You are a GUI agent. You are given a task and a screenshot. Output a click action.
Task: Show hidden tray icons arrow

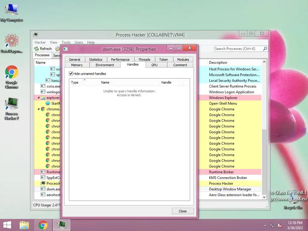point(265,225)
